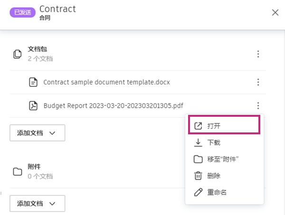
Task: Click the open-in-new-window icon beside 打开
Action: [x=199, y=126]
